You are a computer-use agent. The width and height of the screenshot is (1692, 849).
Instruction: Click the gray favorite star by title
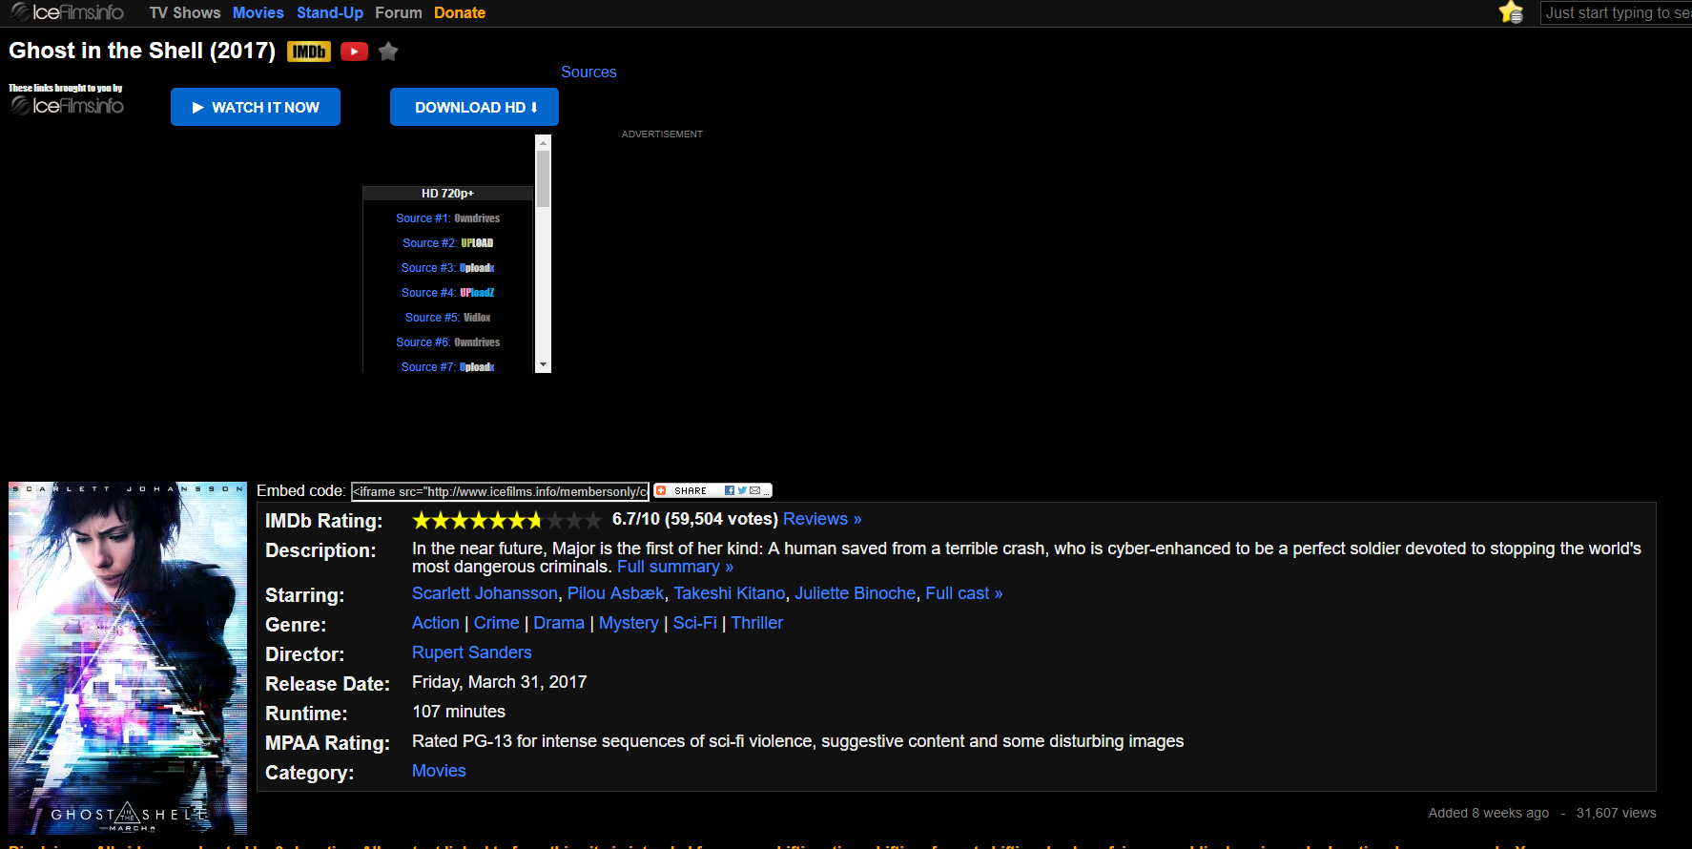point(388,52)
